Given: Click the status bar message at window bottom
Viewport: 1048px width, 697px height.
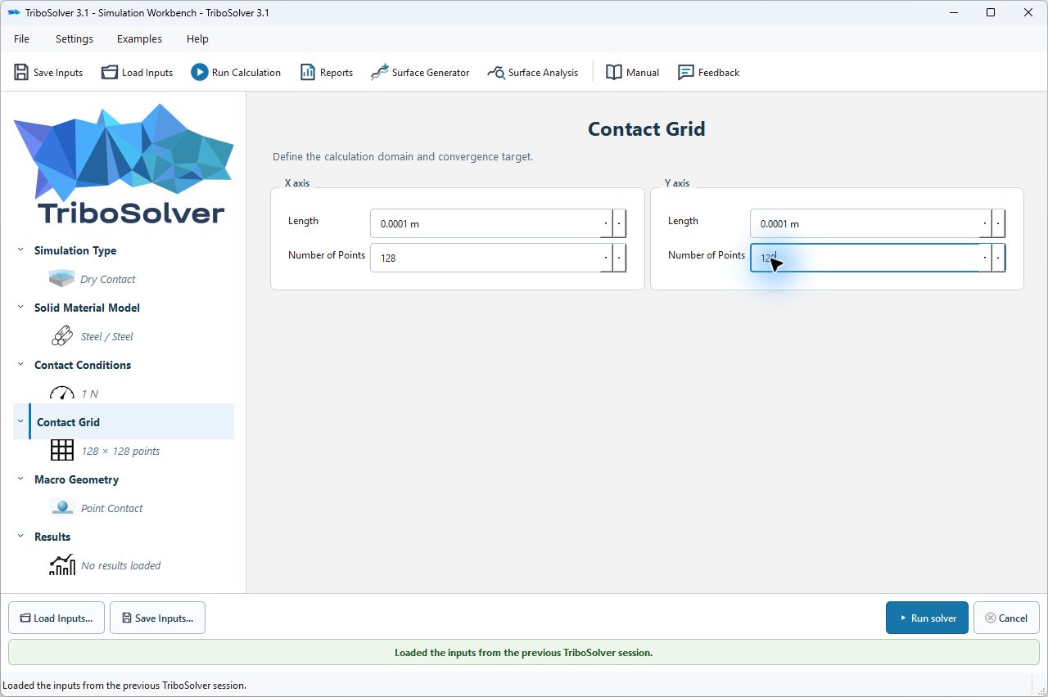Looking at the screenshot, I should tap(124, 686).
